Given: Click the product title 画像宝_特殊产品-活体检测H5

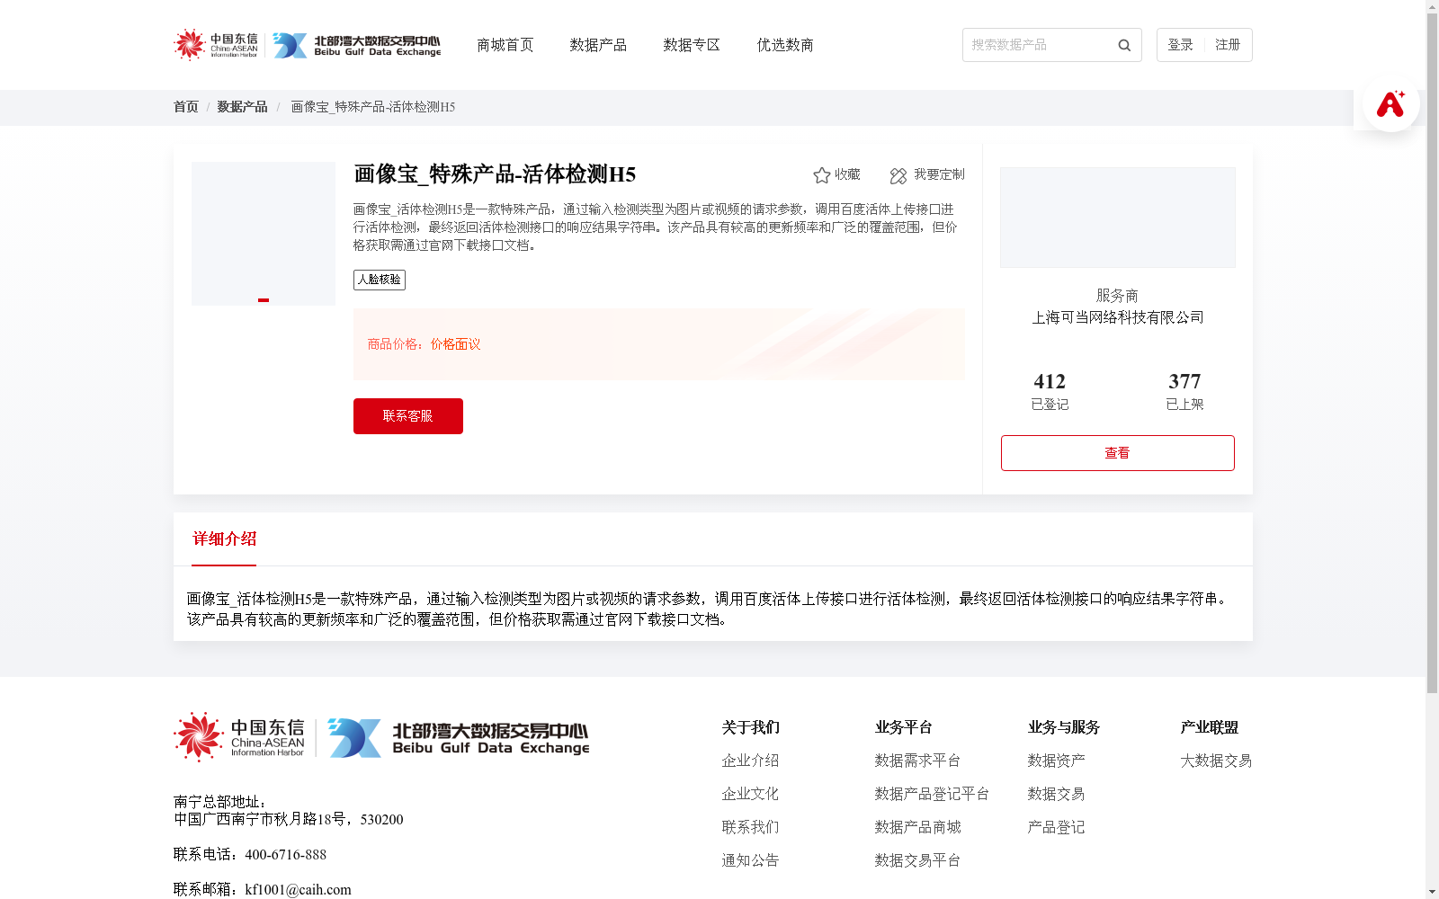Looking at the screenshot, I should click(495, 174).
